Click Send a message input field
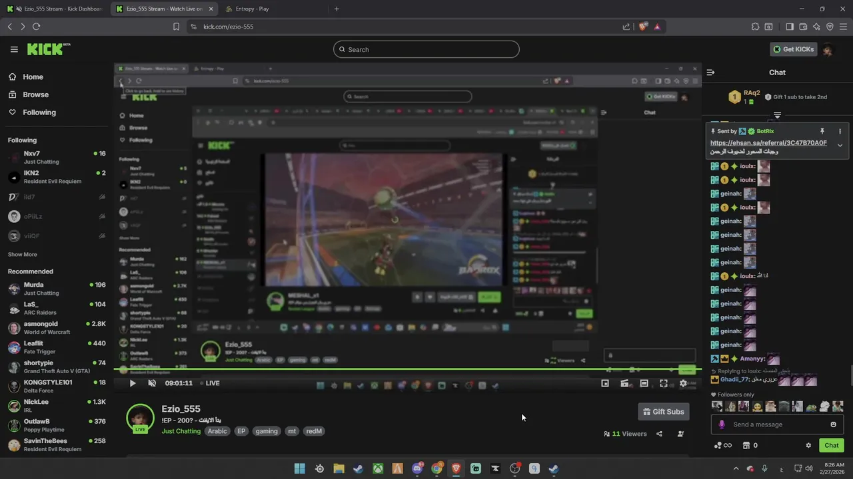This screenshot has height=479, width=853. point(777,424)
